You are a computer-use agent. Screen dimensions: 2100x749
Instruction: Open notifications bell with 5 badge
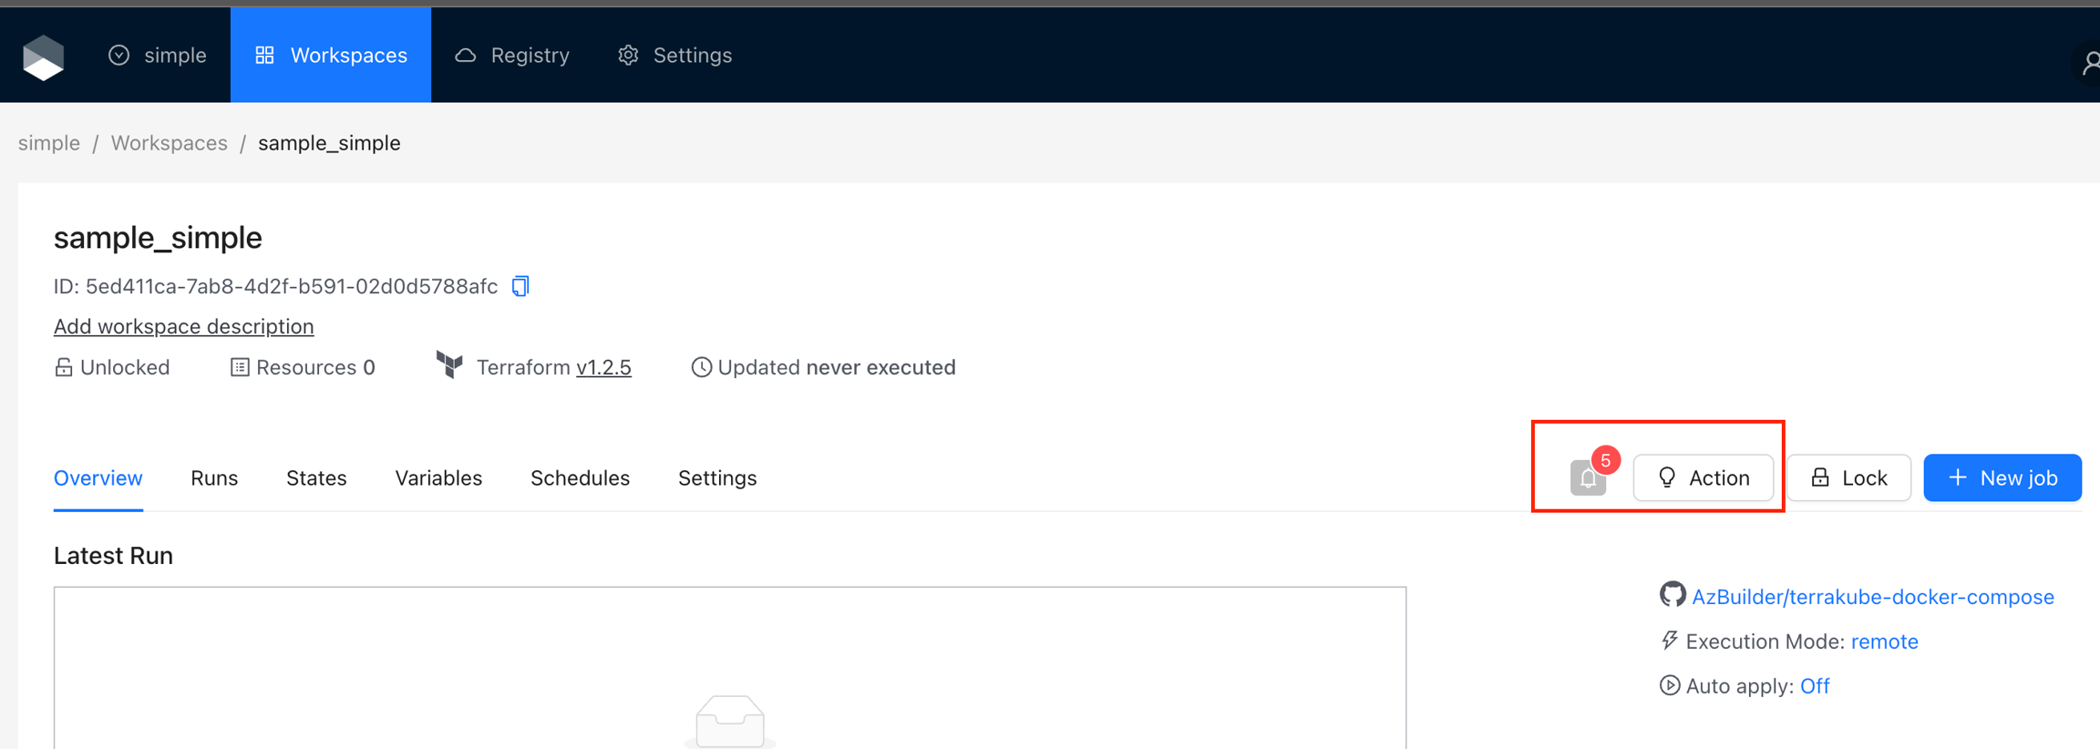tap(1588, 477)
